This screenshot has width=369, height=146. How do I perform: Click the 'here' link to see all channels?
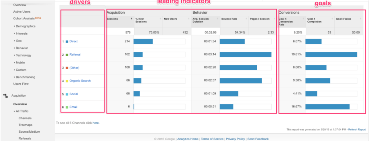[x=95, y=123]
